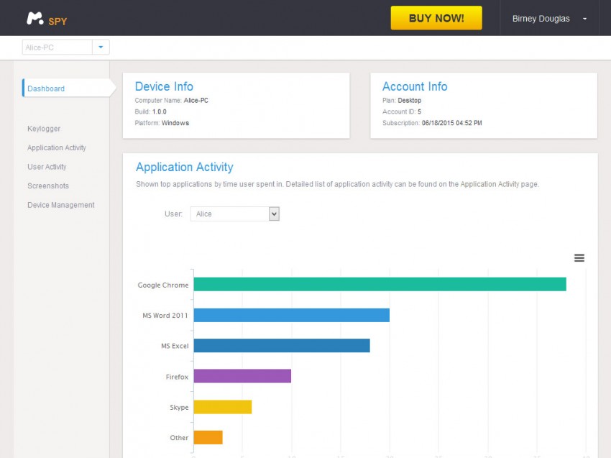
Task: Go to Application Activity in sidebar
Action: click(x=57, y=147)
